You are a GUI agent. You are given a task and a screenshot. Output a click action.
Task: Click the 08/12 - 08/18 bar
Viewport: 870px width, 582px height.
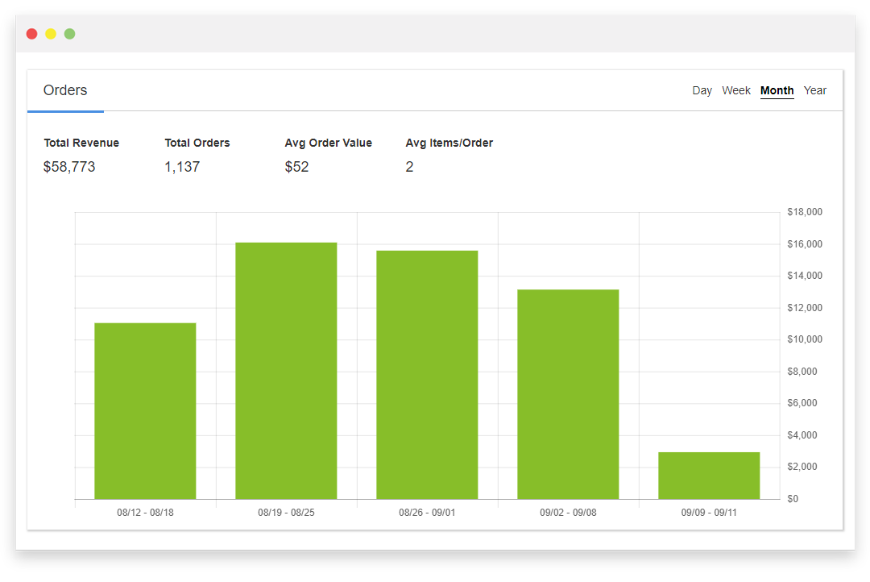[x=145, y=411]
